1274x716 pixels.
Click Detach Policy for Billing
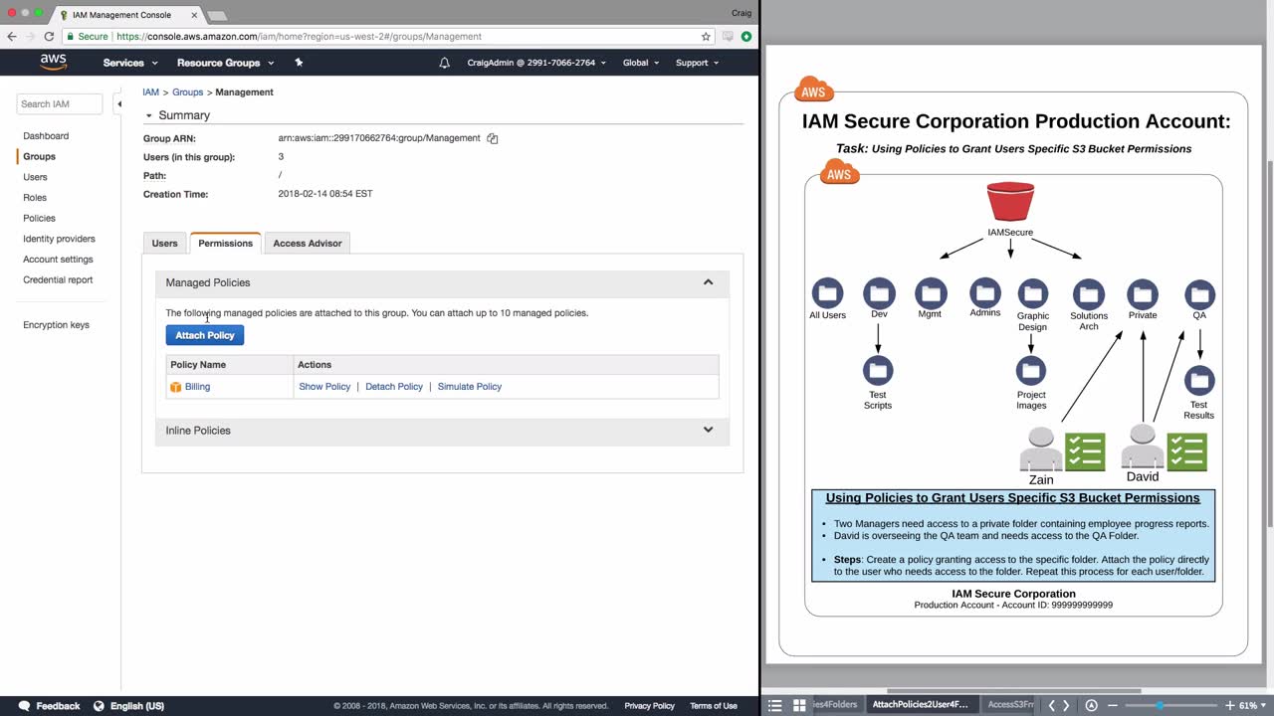(394, 387)
